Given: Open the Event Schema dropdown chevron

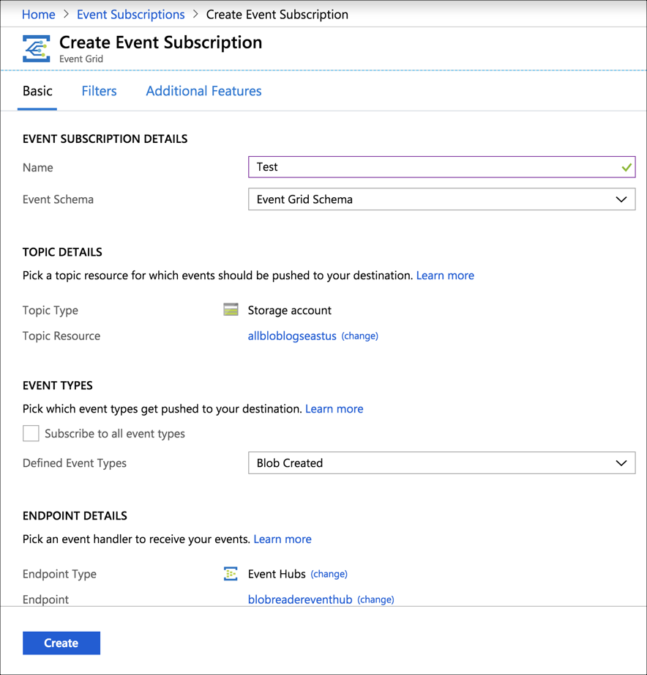Looking at the screenshot, I should coord(621,199).
